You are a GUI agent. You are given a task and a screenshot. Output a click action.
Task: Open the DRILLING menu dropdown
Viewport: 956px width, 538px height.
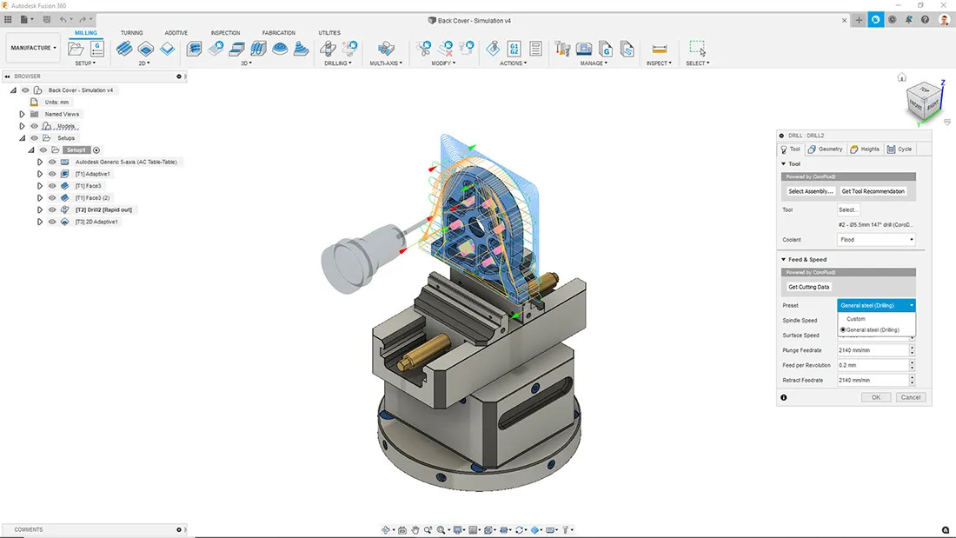(x=337, y=63)
